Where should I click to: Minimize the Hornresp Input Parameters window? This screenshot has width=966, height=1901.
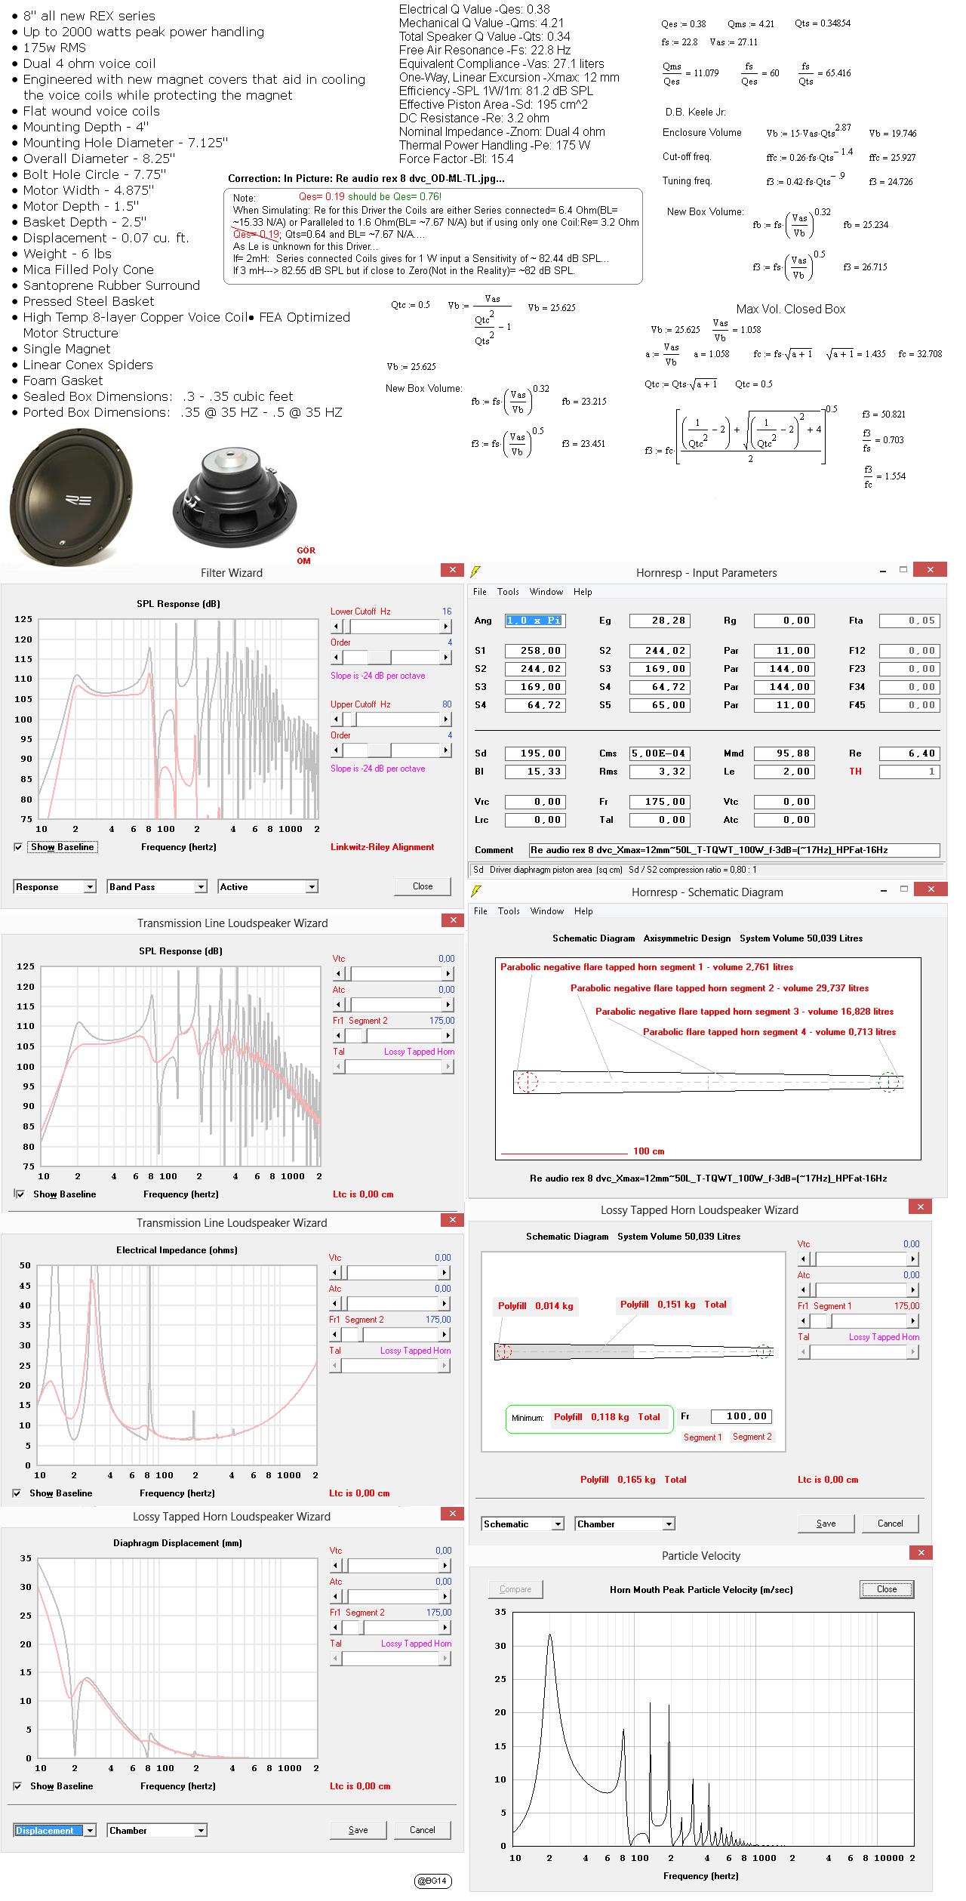882,570
